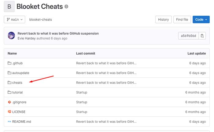Image resolution: width=214 pixels, height=132 pixels.
Task: Expand the Code dropdown button
Action: pyautogui.click(x=201, y=19)
